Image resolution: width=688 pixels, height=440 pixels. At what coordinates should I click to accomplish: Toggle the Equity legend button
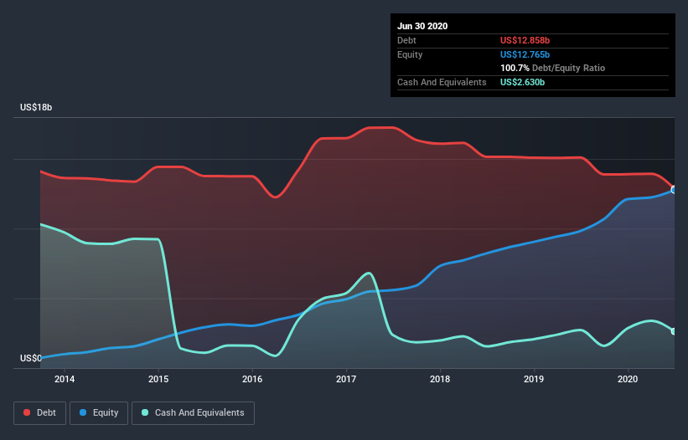[x=99, y=413]
